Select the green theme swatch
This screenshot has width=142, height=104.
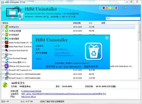(113, 8)
